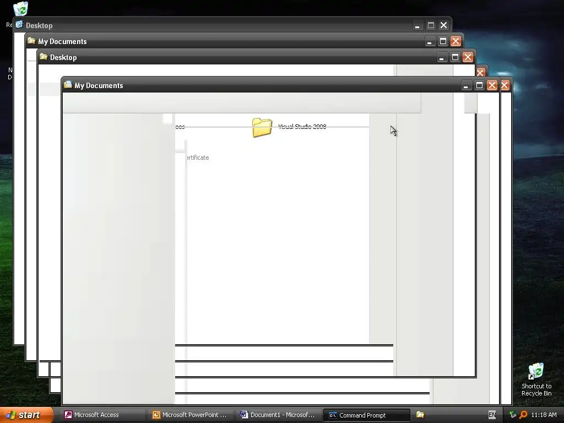
Task: Minimize the rearmost Desktop window
Action: tap(417, 25)
